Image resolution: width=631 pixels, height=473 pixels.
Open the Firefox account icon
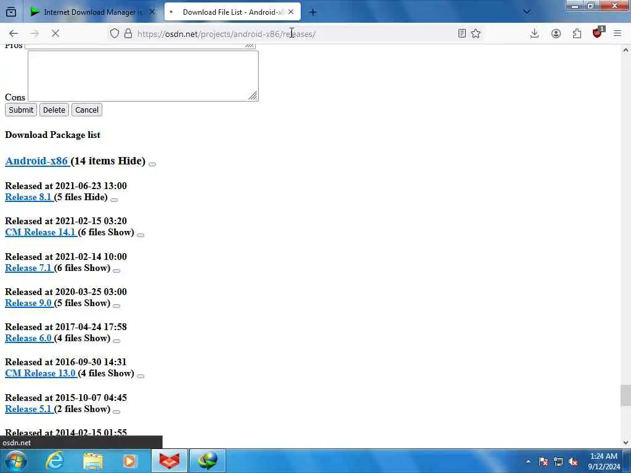(556, 34)
